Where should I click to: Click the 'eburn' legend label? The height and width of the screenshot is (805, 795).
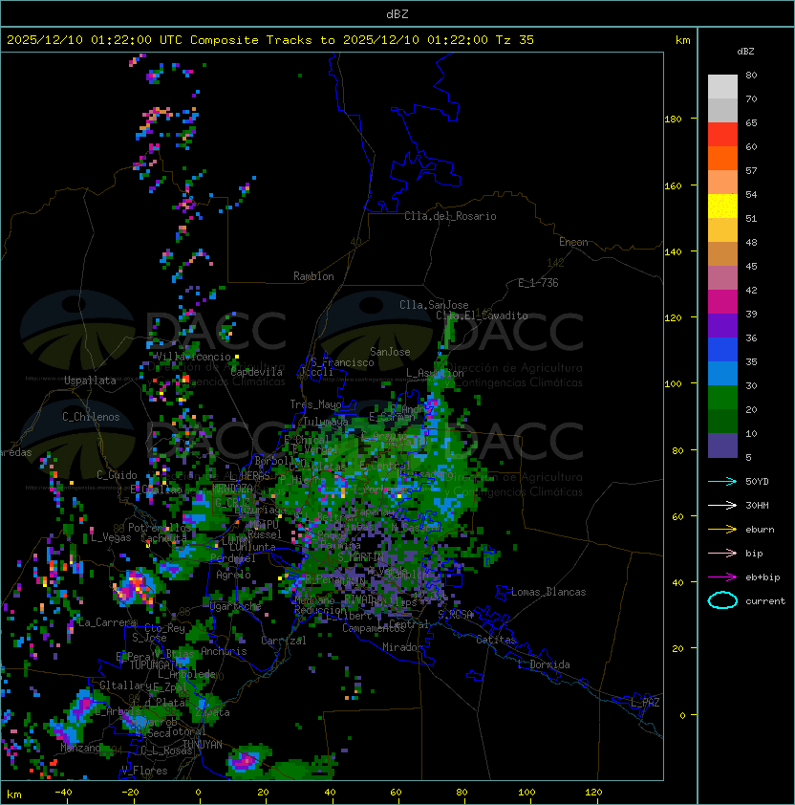pyautogui.click(x=760, y=530)
